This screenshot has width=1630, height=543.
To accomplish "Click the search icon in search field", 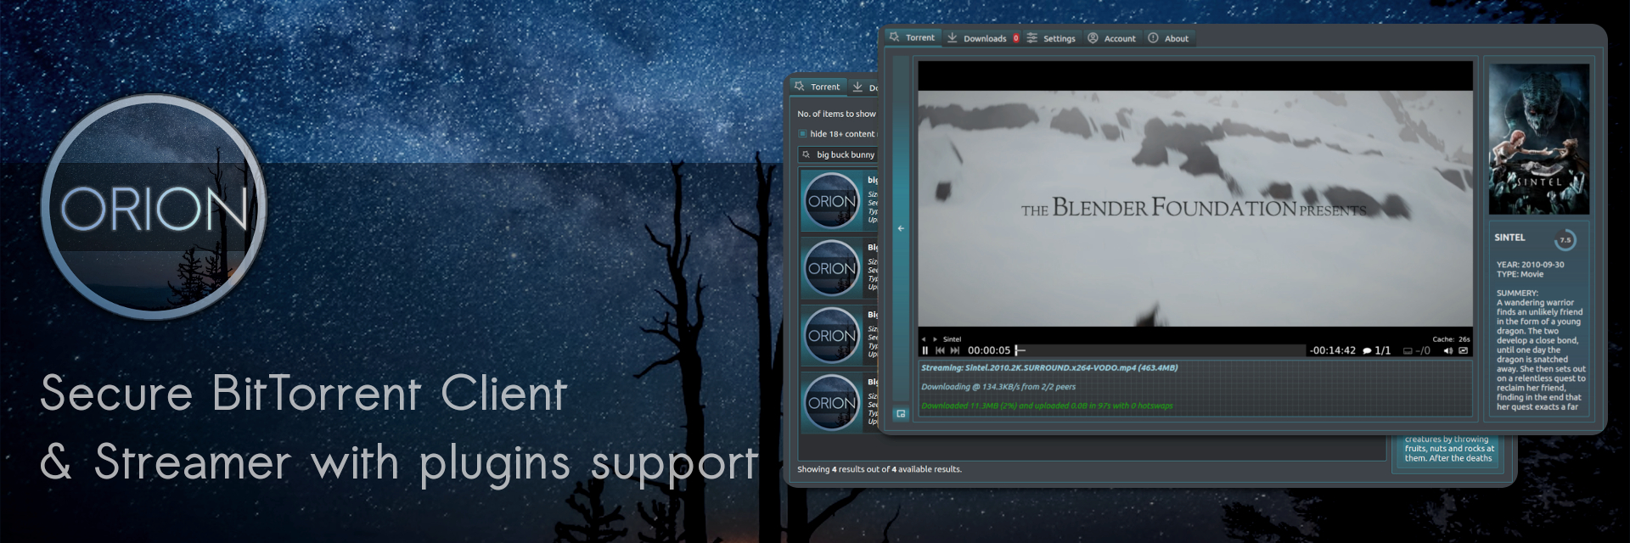I will pos(807,154).
